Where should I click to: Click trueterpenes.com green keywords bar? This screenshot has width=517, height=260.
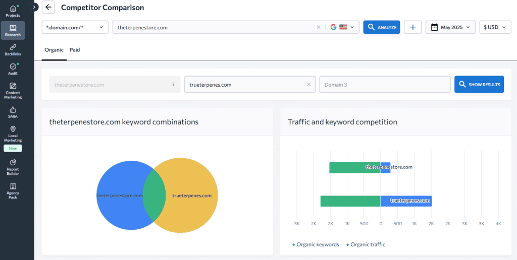point(350,201)
